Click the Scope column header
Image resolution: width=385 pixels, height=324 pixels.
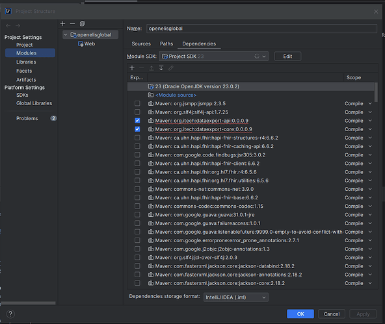tap(354, 77)
